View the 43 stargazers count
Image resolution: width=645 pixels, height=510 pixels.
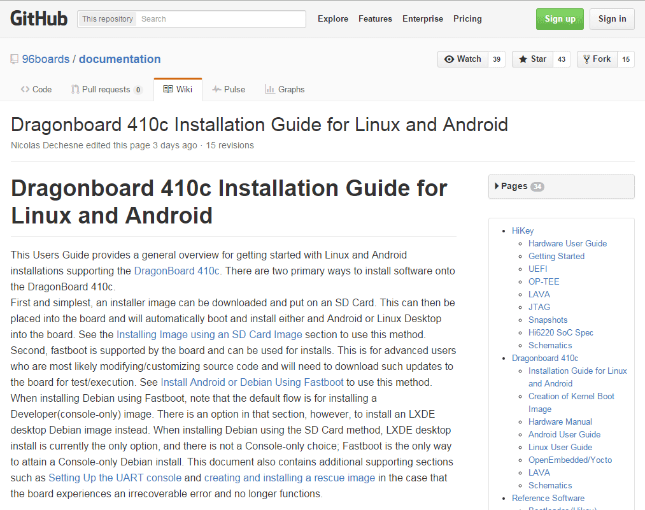[x=562, y=59]
